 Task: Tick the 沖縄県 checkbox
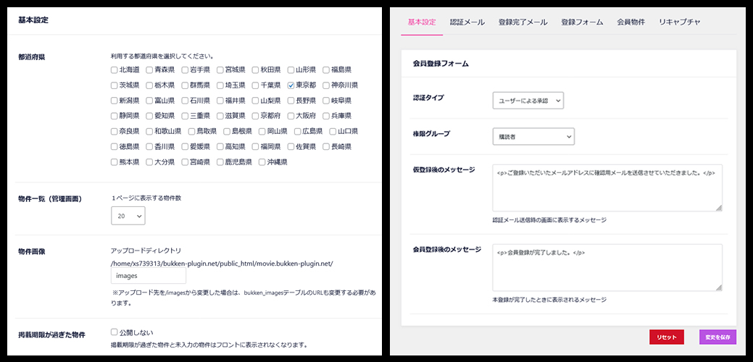(262, 162)
